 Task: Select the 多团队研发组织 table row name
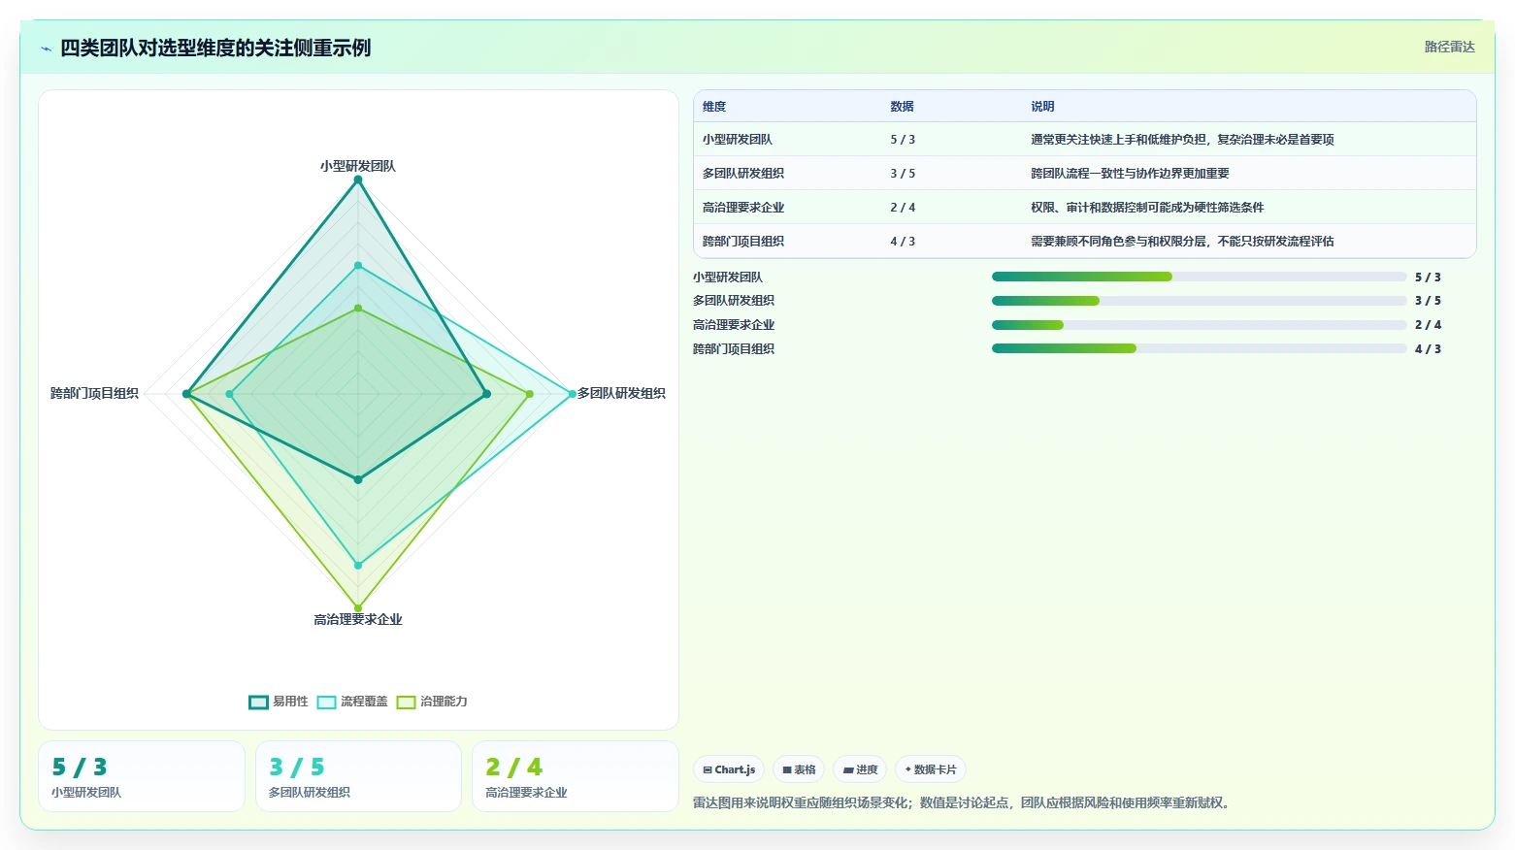click(x=743, y=174)
